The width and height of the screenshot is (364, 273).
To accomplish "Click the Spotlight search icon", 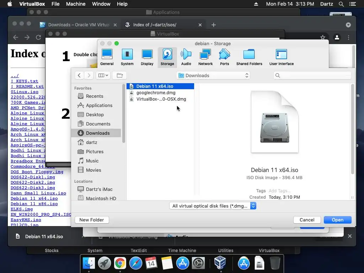I will tap(341, 4).
